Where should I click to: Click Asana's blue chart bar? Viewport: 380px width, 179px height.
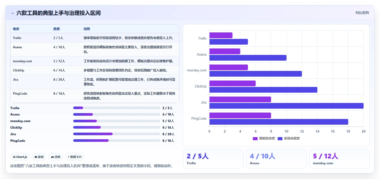pyautogui.click(x=248, y=58)
